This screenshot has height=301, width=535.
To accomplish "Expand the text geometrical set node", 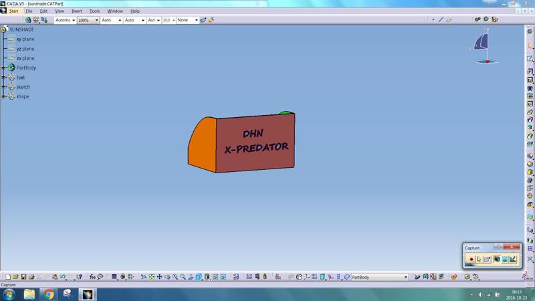I will pyautogui.click(x=3, y=78).
